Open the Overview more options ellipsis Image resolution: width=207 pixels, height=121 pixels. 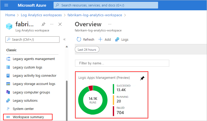click(x=109, y=24)
